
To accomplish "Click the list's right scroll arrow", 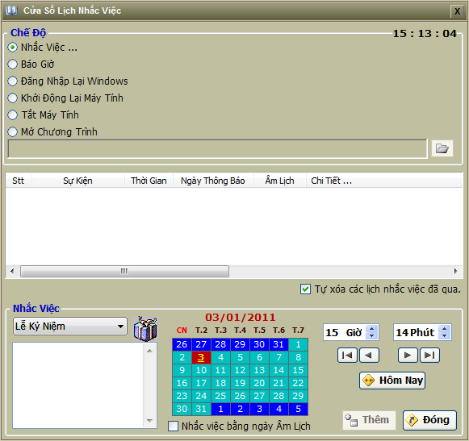I will click(456, 272).
